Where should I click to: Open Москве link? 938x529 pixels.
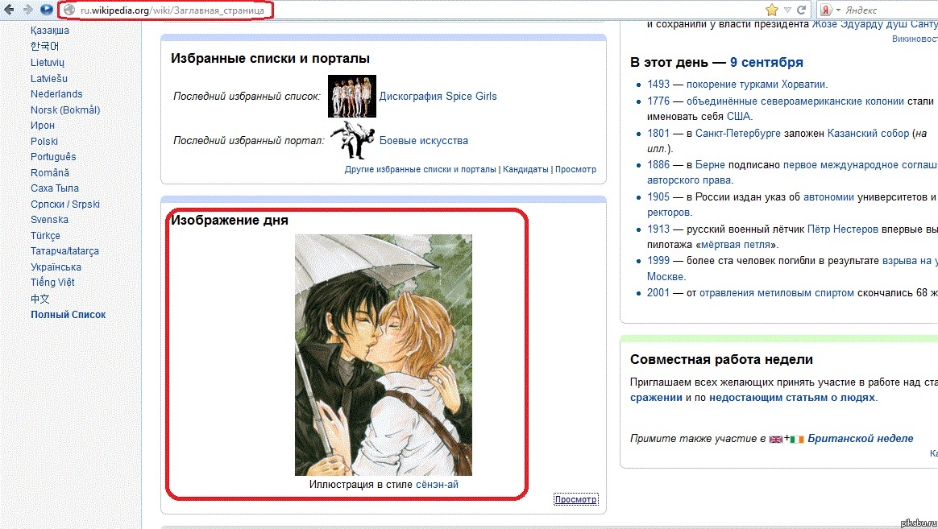click(665, 277)
